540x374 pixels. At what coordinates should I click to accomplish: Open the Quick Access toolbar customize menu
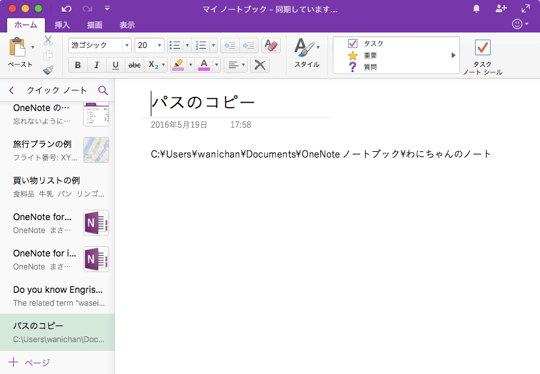[107, 8]
